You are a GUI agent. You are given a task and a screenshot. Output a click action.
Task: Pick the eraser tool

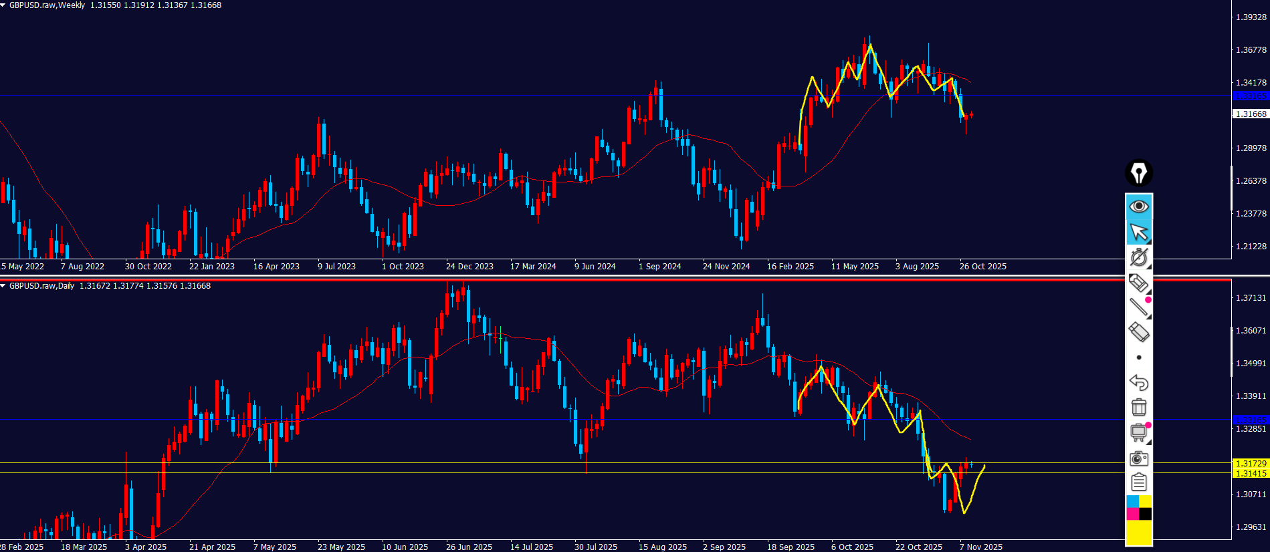(1138, 332)
